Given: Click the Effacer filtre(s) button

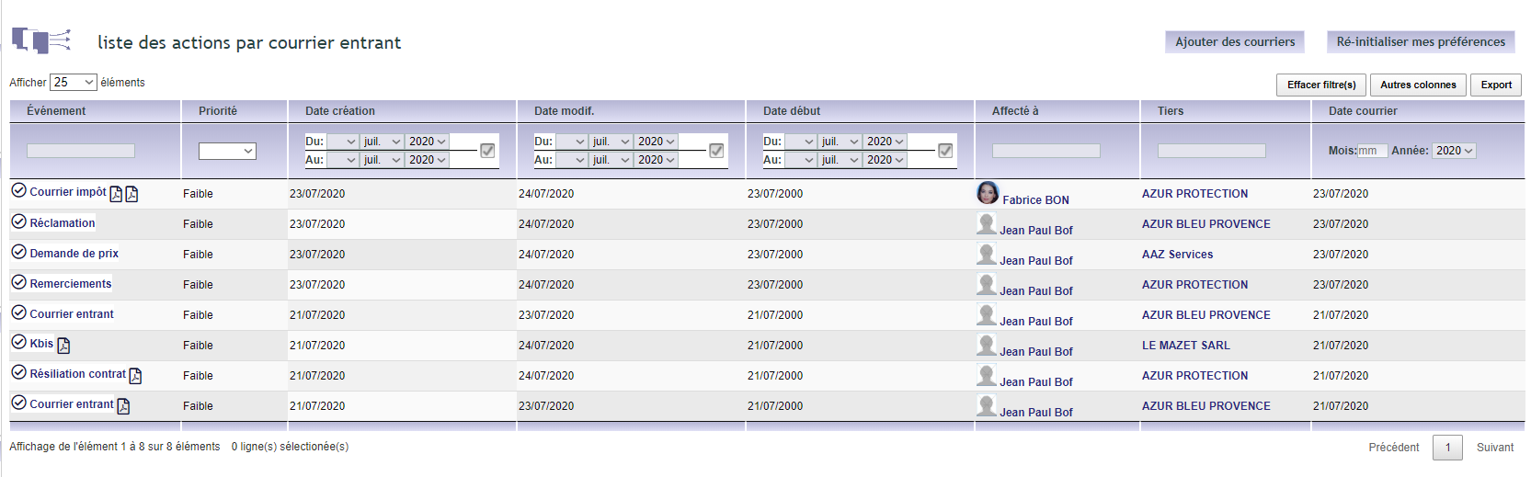Looking at the screenshot, I should [x=1321, y=85].
